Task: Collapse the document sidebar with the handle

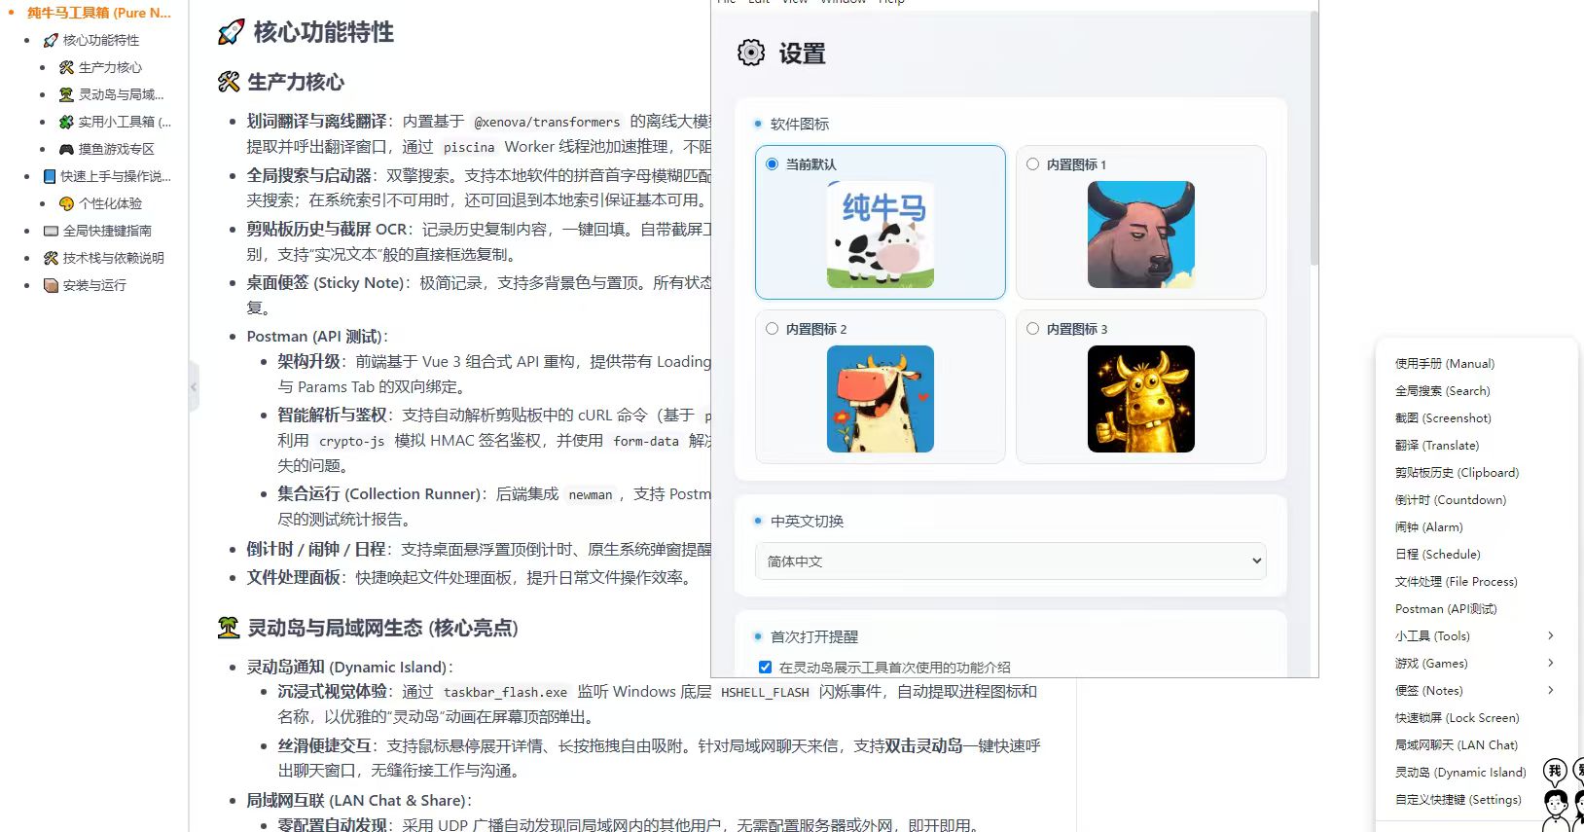Action: tap(194, 387)
